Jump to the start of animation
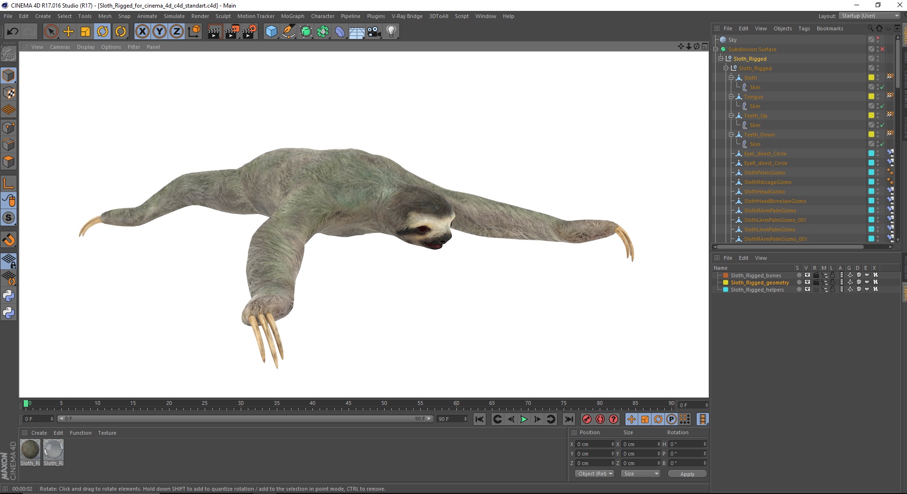Viewport: 907px width, 494px height. [480, 419]
